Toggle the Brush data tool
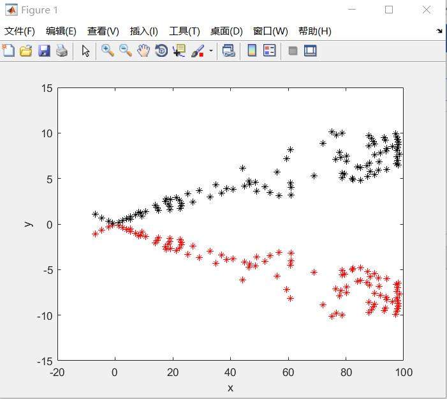Viewport: 447px width, 399px height. tap(198, 51)
